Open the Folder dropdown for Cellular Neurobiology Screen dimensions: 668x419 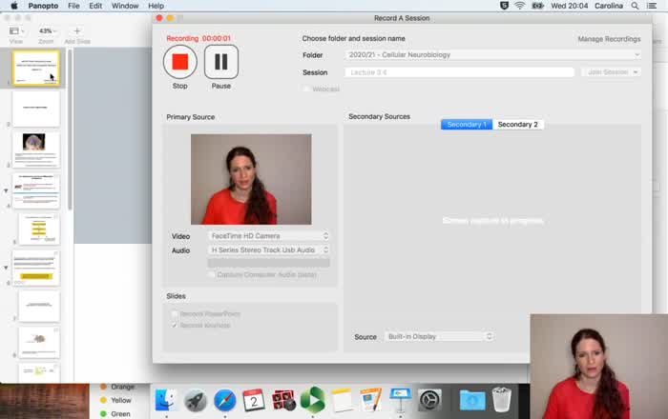pos(493,55)
